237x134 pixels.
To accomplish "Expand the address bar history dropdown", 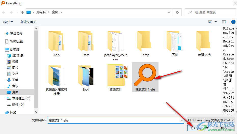I will point(169,12).
